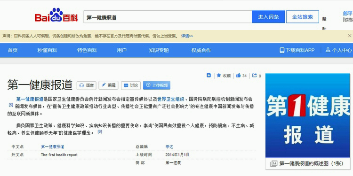Click reference footnote [5]
Viewport: 353px width, 176px height.
pos(11,105)
